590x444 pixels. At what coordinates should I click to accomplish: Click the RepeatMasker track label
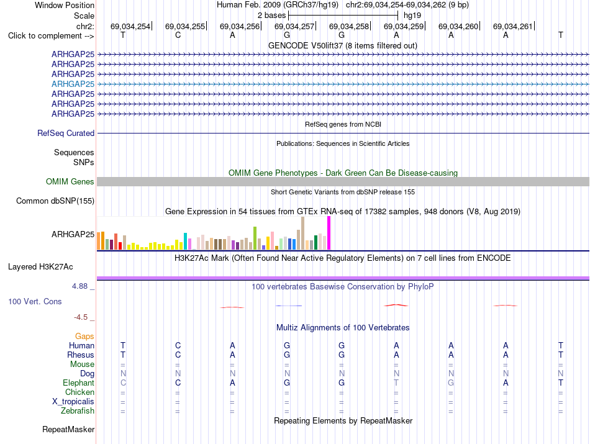(x=68, y=429)
